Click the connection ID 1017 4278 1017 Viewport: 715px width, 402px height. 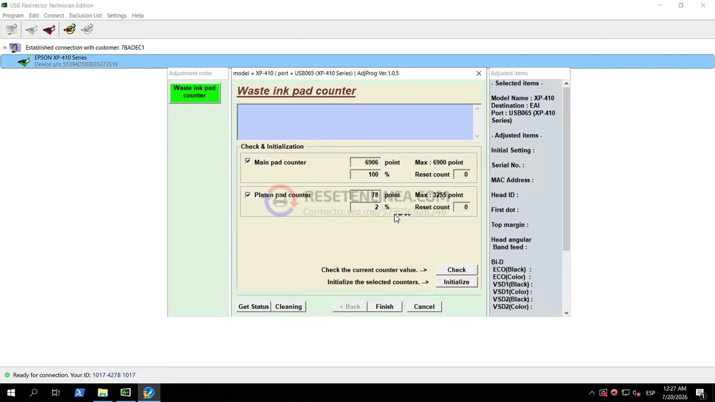point(114,375)
